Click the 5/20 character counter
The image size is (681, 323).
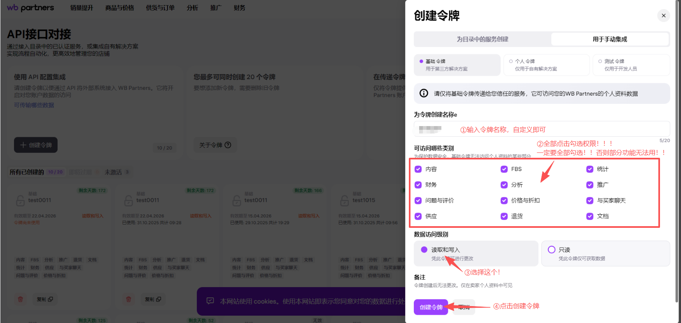point(665,140)
